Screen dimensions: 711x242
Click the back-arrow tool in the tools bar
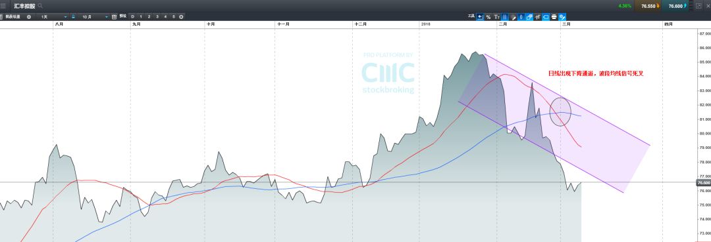pos(480,16)
